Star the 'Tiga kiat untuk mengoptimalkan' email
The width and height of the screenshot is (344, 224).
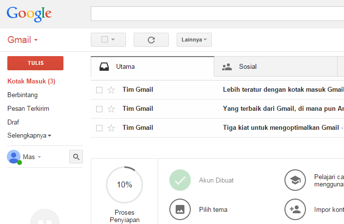pos(111,128)
